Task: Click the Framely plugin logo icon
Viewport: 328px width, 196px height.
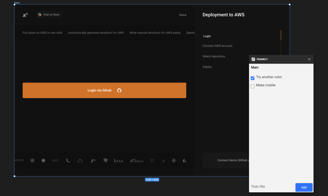Action: pos(253,59)
